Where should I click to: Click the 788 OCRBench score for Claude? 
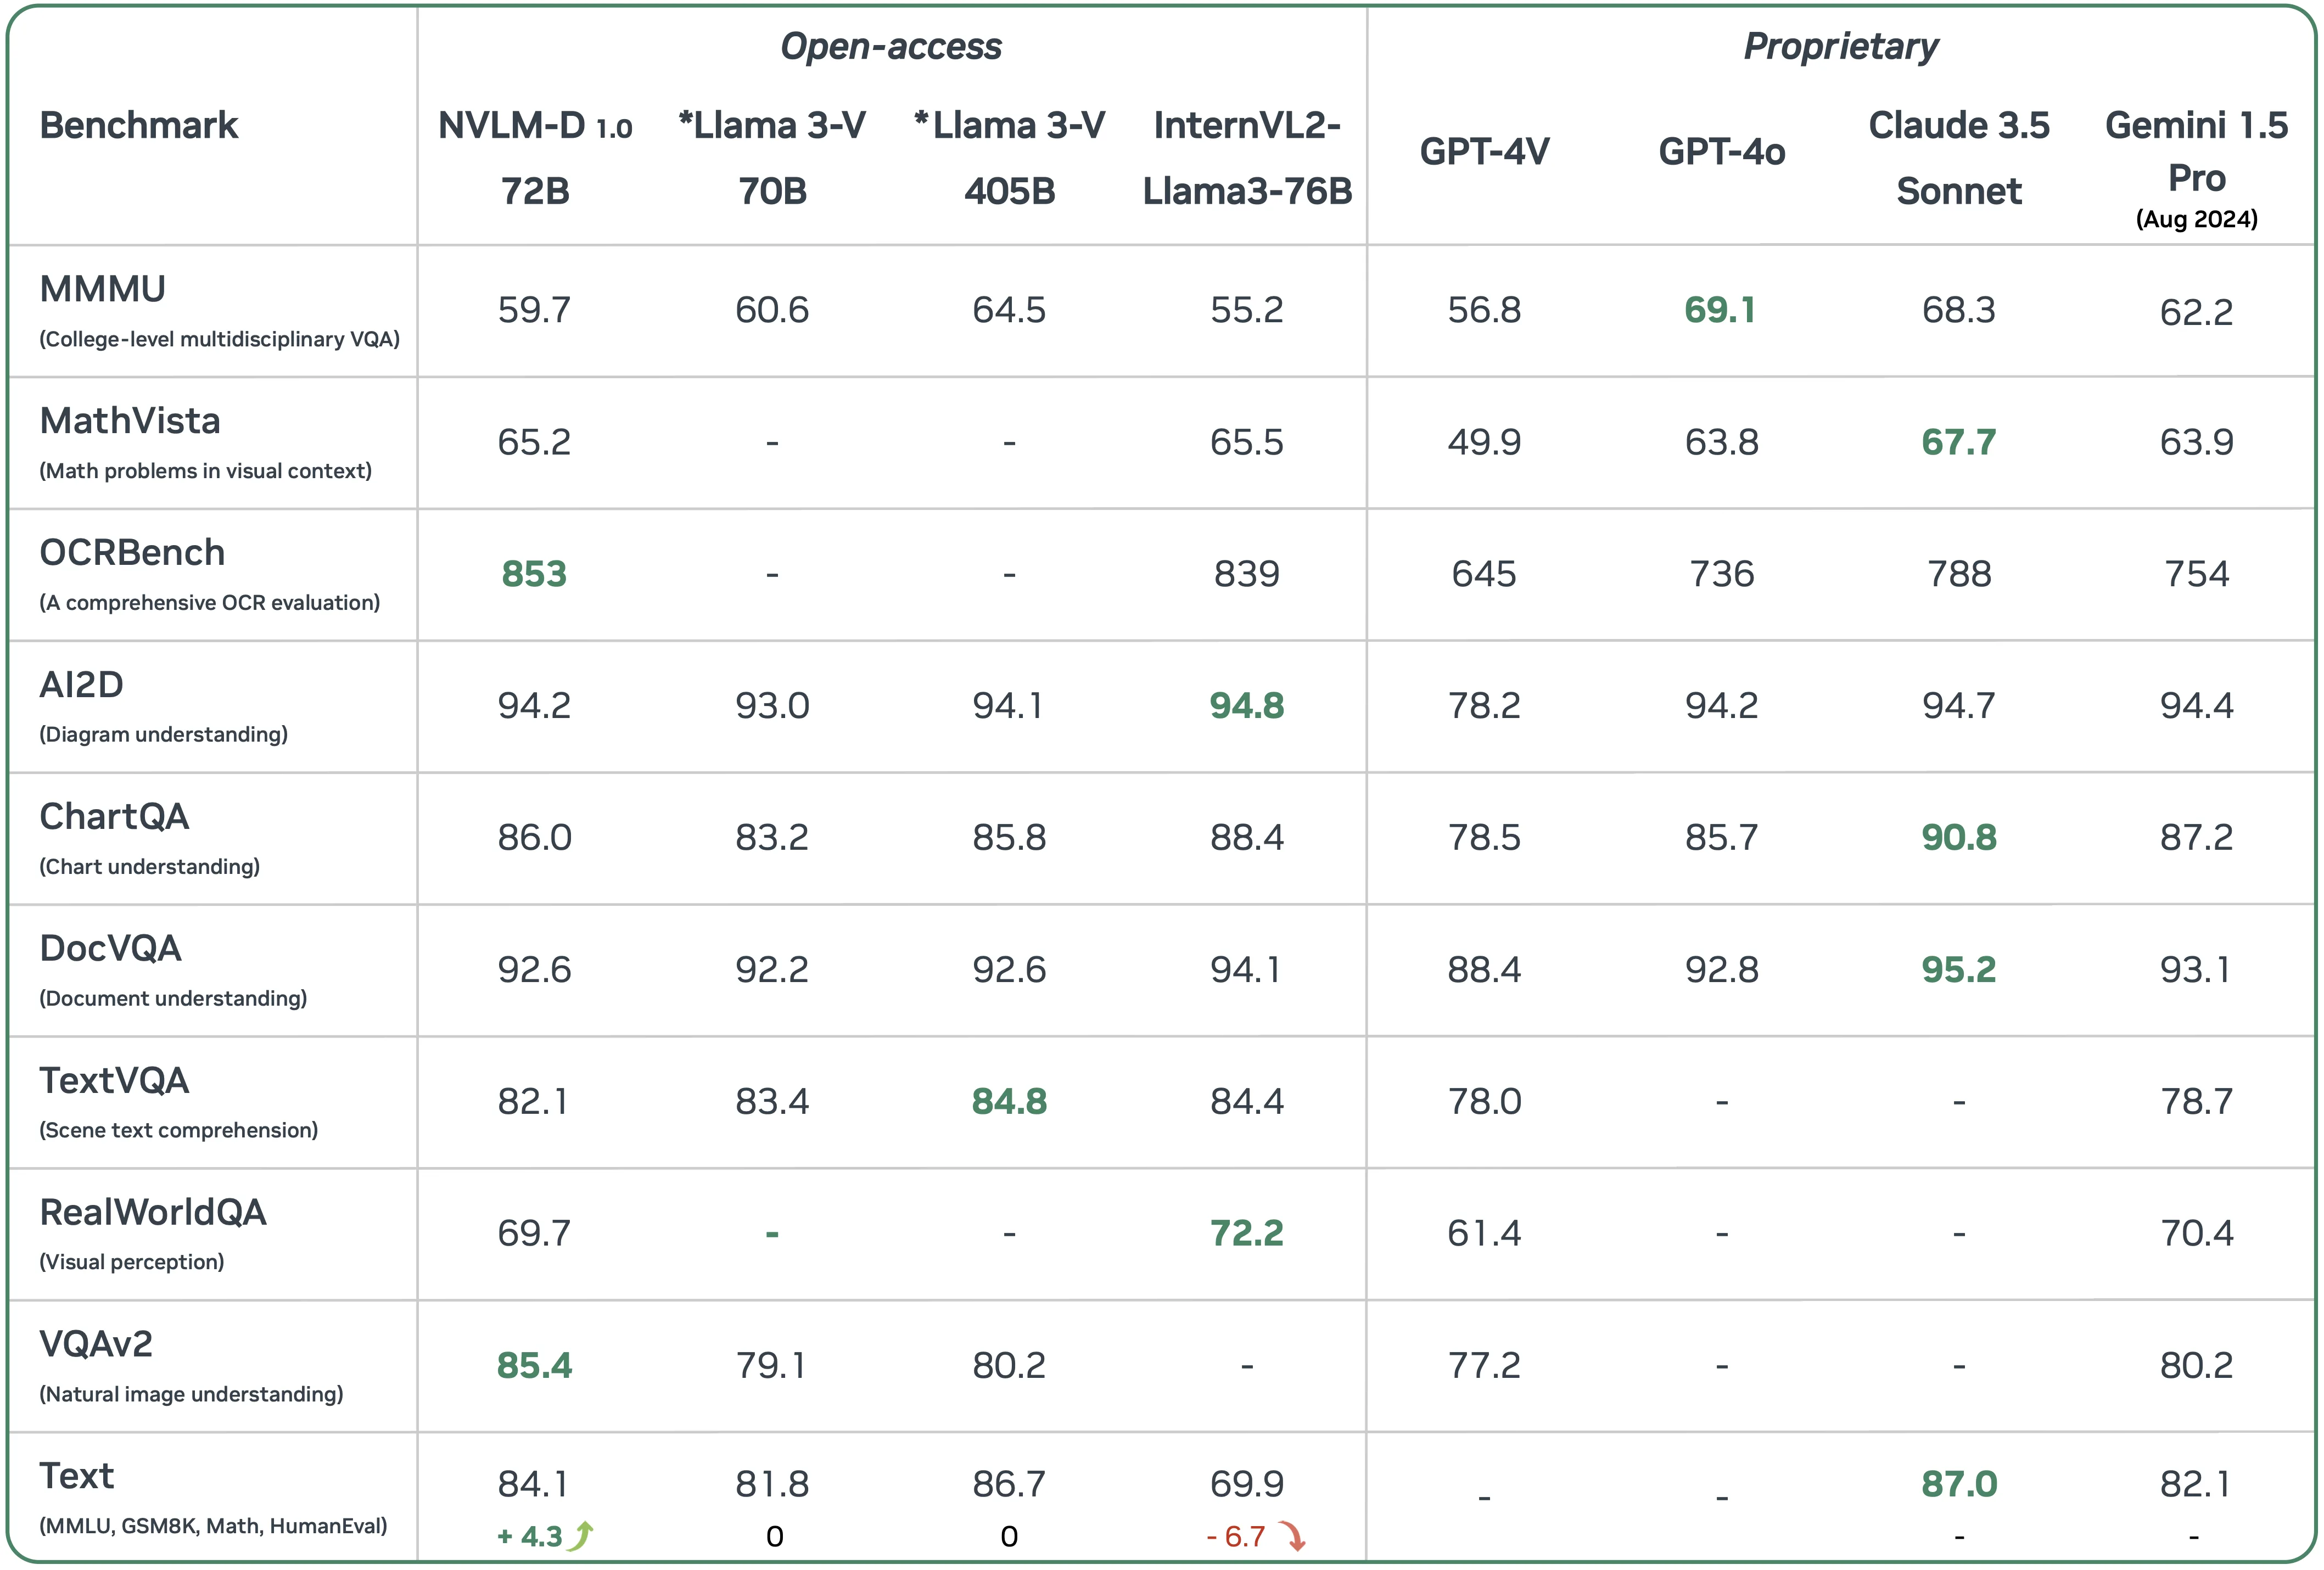tap(1959, 574)
